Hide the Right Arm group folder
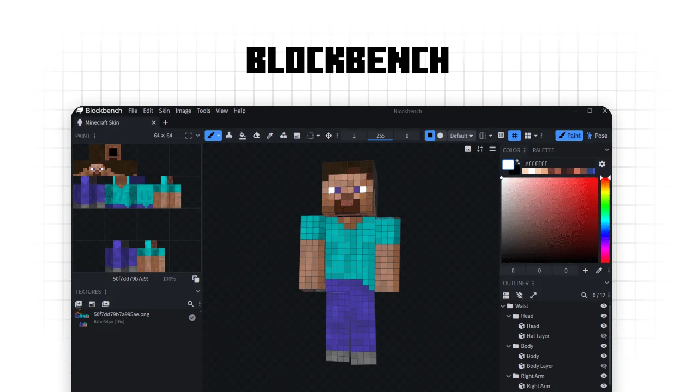The image size is (698, 392). point(604,376)
